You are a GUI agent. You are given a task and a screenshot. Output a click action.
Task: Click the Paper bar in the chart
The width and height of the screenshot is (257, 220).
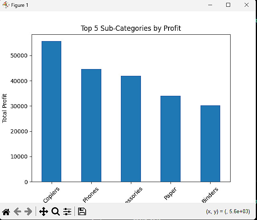tap(171, 139)
